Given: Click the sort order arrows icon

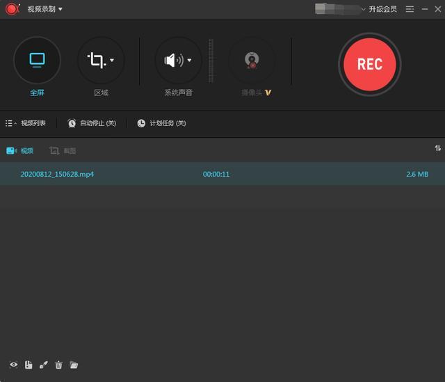Looking at the screenshot, I should [437, 148].
